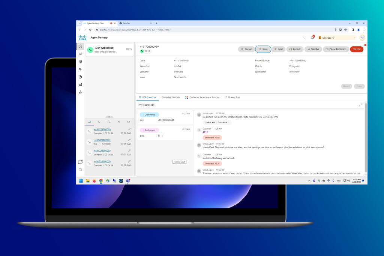This screenshot has width=384, height=256.
Task: Open a new browser tab with the plus button
Action: [x=156, y=23]
